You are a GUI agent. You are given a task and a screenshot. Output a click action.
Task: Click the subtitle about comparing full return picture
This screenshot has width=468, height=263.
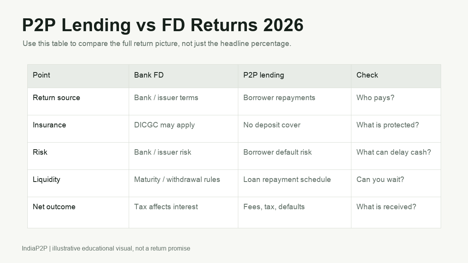pyautogui.click(x=157, y=44)
